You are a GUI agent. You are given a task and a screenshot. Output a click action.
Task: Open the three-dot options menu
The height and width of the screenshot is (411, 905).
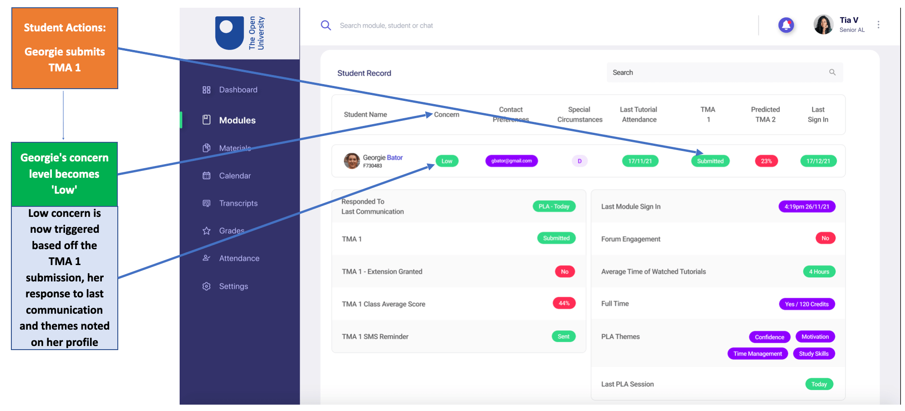coord(878,25)
